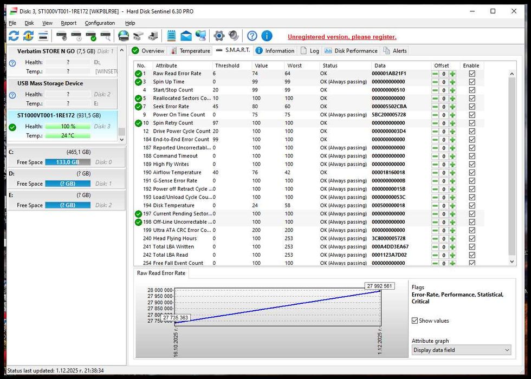Click the Attribute column header
The width and height of the screenshot is (531, 379).
pyautogui.click(x=166, y=66)
